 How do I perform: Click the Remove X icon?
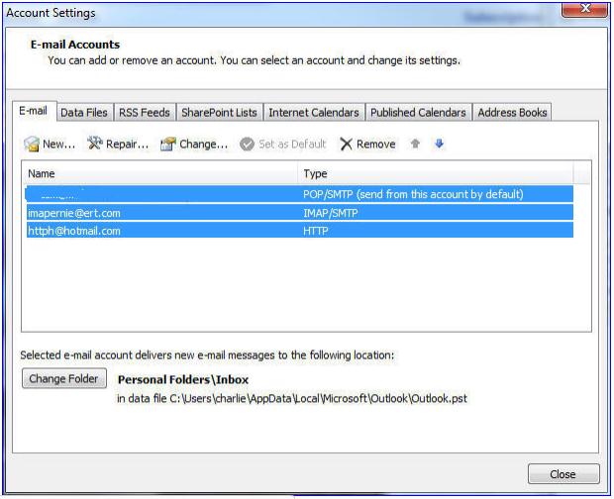tap(346, 145)
